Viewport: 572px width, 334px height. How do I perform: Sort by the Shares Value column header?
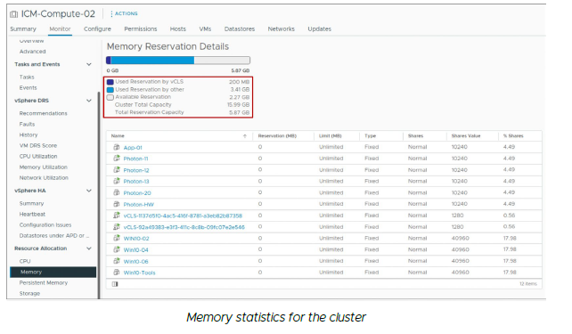click(466, 136)
